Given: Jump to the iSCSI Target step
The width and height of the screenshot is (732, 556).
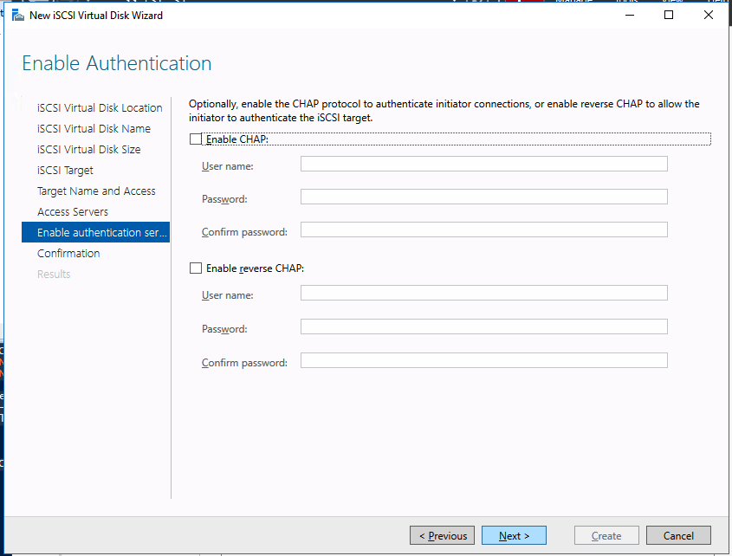Looking at the screenshot, I should 65,171.
